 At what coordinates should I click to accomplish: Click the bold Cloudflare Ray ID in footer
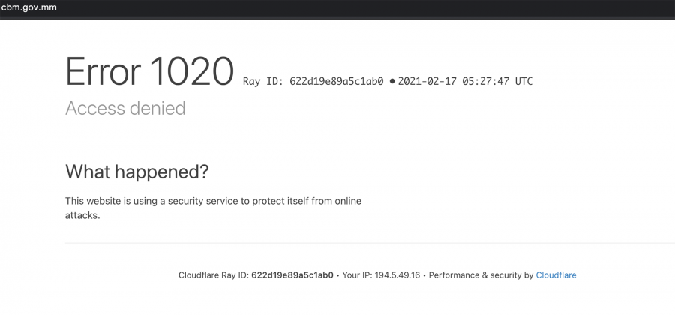(x=292, y=275)
